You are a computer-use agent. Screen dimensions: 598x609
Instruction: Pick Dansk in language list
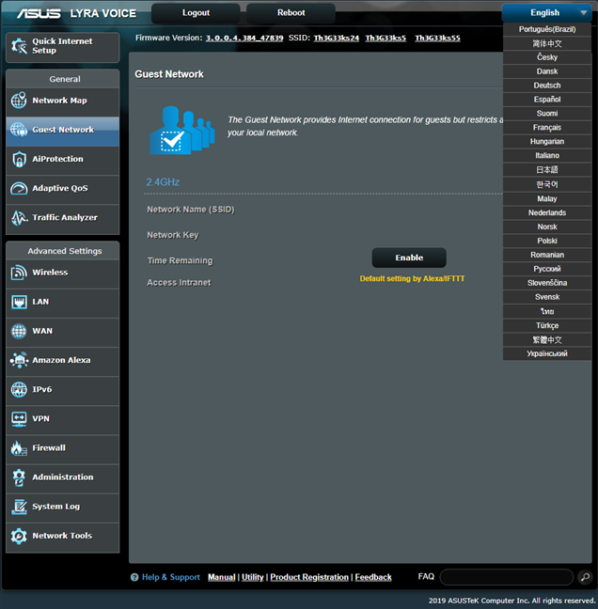(547, 71)
